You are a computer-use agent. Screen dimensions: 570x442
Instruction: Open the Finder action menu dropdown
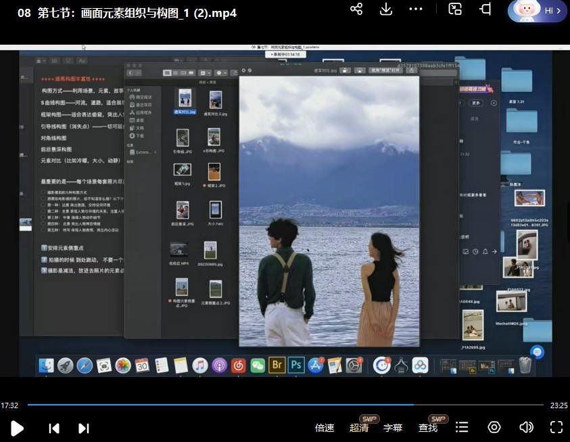click(220, 72)
